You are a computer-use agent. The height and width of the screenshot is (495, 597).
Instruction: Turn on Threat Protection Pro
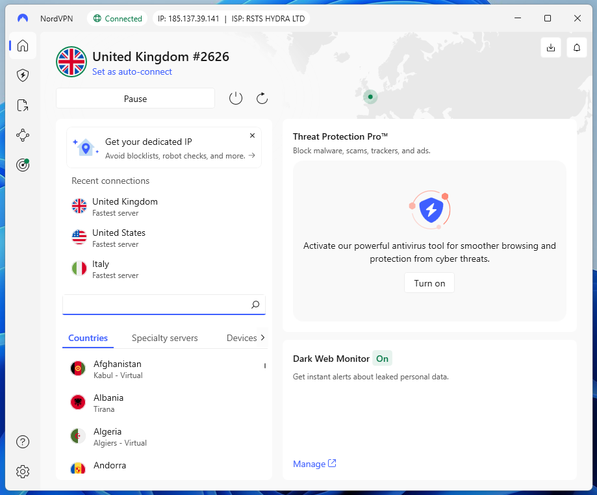coord(429,283)
